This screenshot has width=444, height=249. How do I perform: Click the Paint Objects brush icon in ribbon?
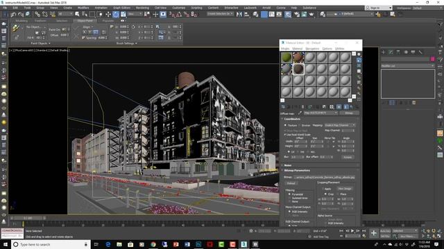point(16,28)
